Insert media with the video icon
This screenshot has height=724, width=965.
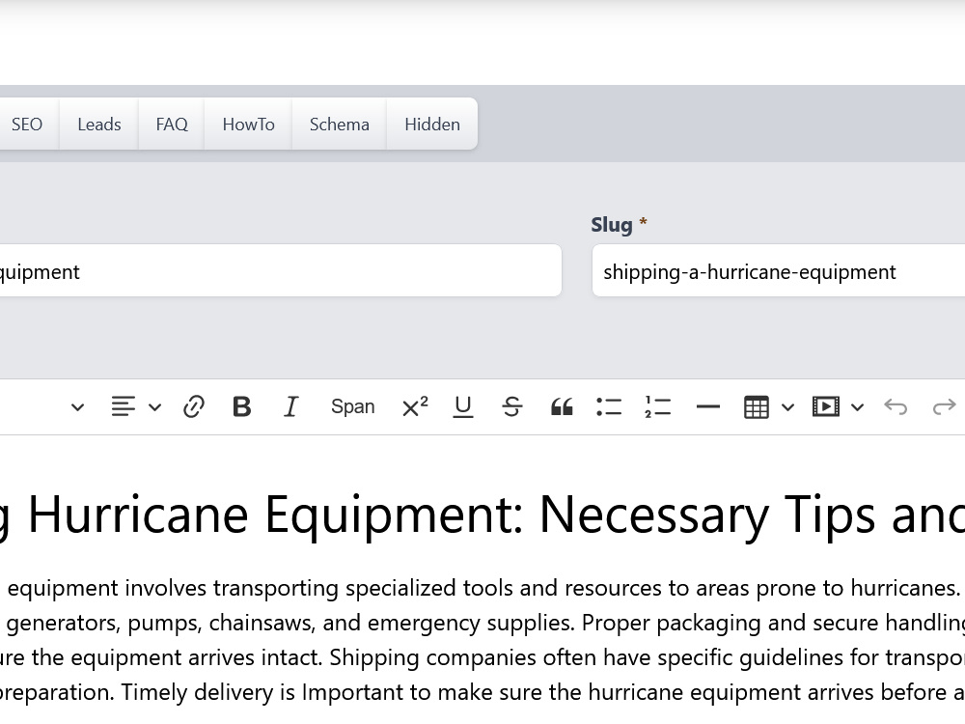tap(826, 407)
